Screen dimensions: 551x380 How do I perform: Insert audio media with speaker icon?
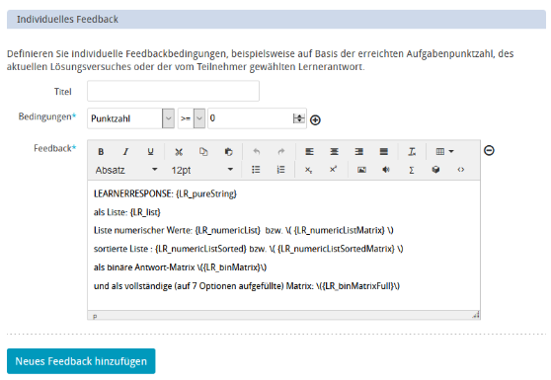[x=386, y=170]
